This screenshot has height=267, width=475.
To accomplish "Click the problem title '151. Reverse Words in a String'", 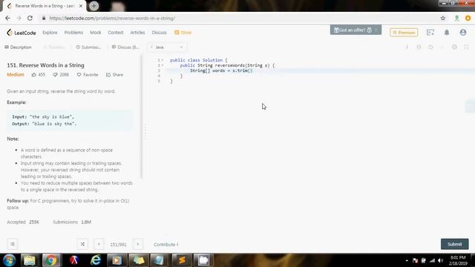I will click(x=45, y=65).
